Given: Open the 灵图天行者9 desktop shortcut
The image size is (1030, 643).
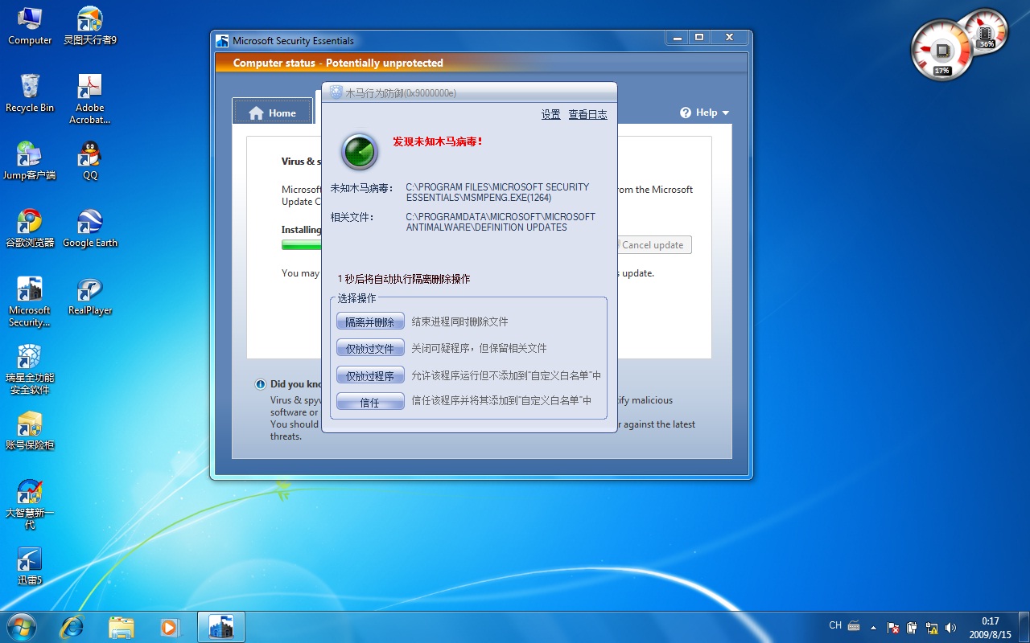Looking at the screenshot, I should click(x=90, y=26).
